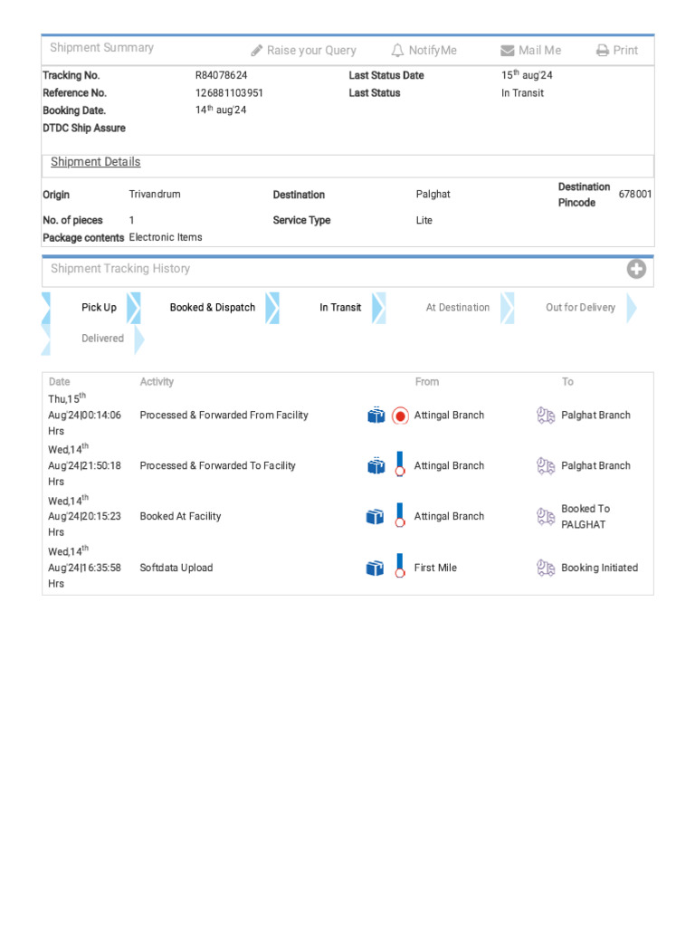Click truck icon beside Booked To PALGHAT
Image resolution: width=695 pixels, height=927 pixels.
pos(546,517)
